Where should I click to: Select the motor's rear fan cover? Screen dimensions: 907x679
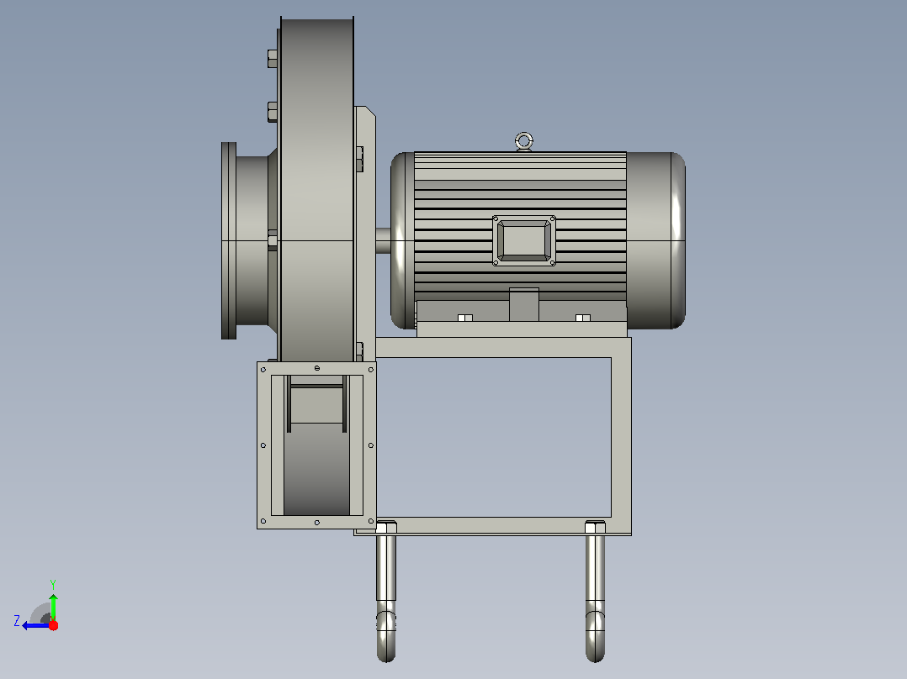point(656,240)
